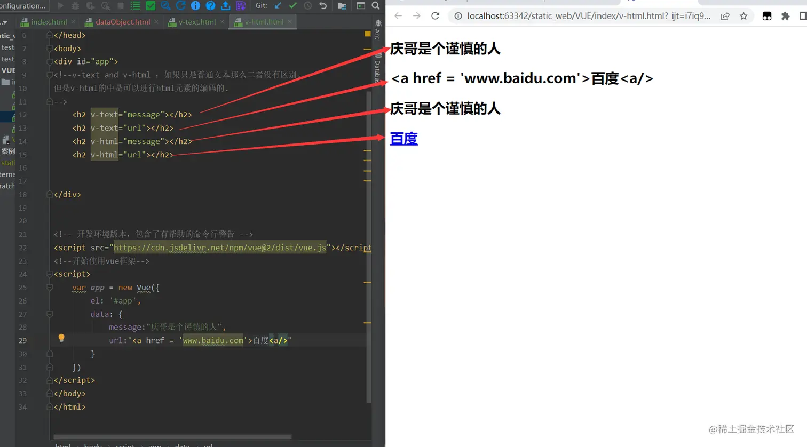Close the v-html.html tab
The width and height of the screenshot is (807, 447).
tap(290, 22)
